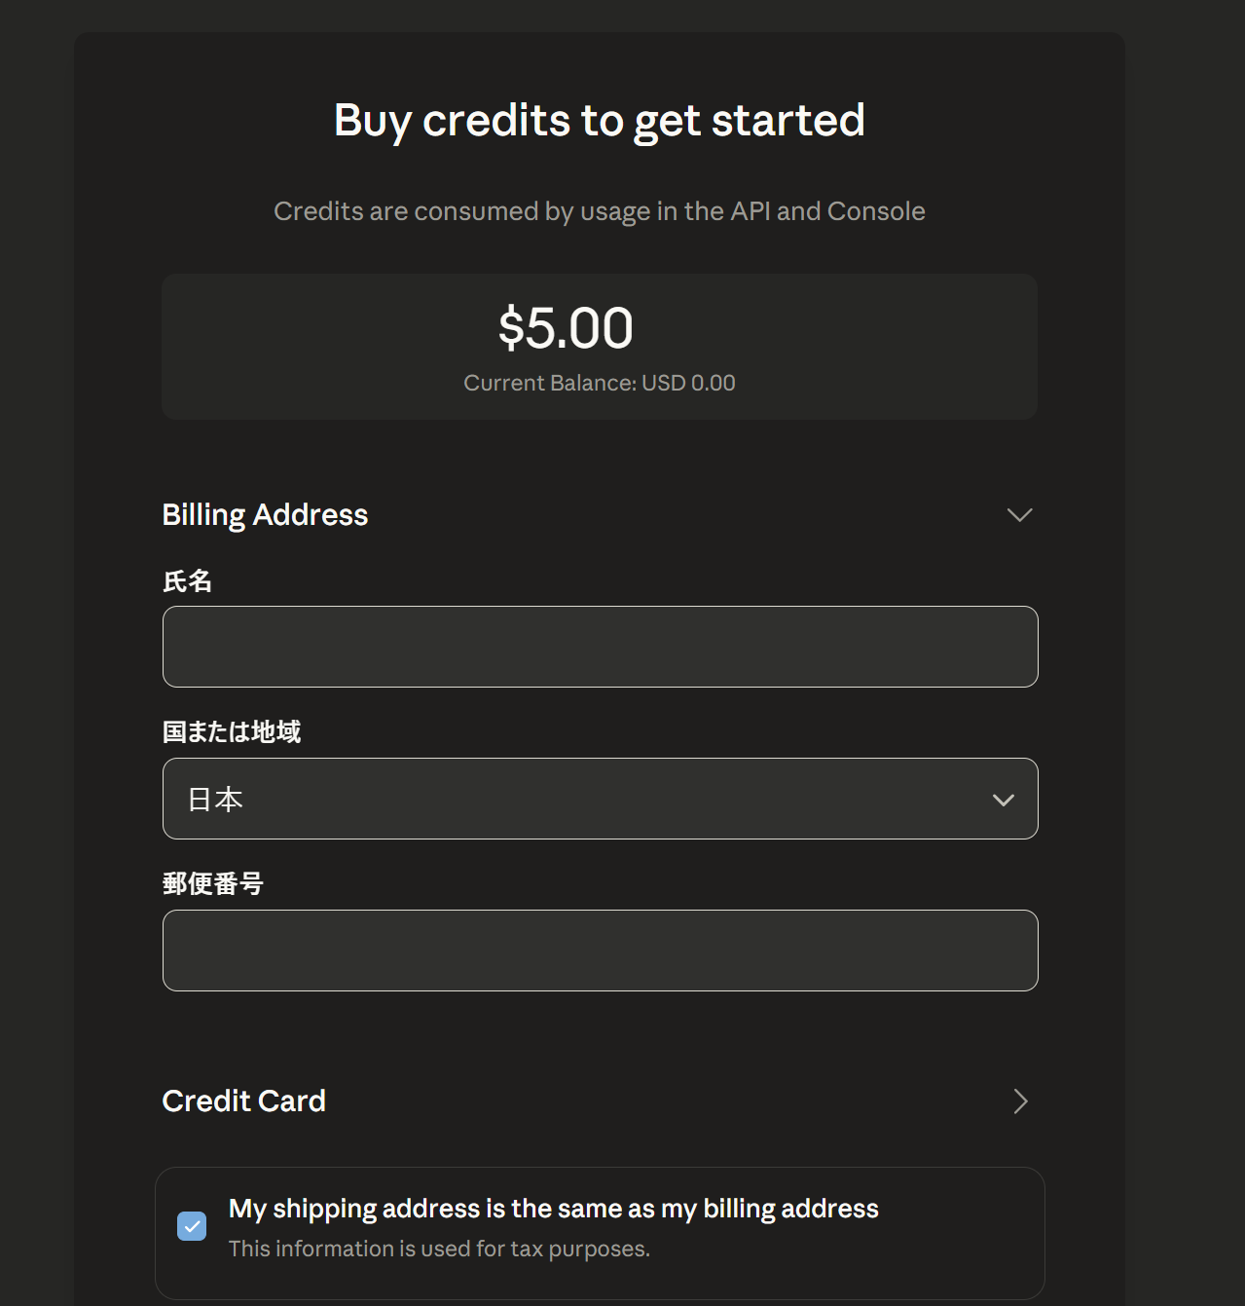Select the 日本 text in country field
1245x1306 pixels.
215,800
